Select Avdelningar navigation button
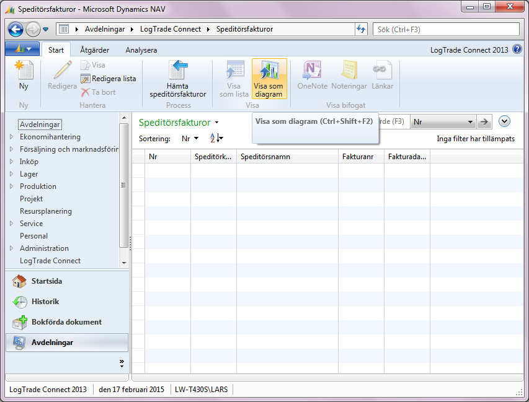529x402 pixels. (x=67, y=343)
